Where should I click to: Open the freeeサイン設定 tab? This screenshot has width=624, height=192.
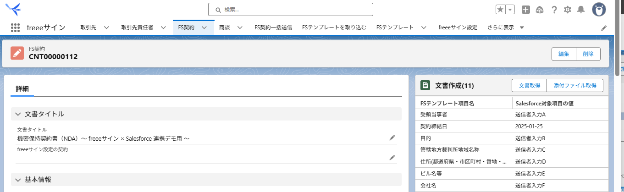pyautogui.click(x=458, y=27)
